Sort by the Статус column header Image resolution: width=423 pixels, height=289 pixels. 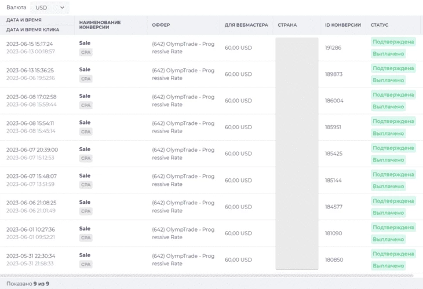pos(380,25)
